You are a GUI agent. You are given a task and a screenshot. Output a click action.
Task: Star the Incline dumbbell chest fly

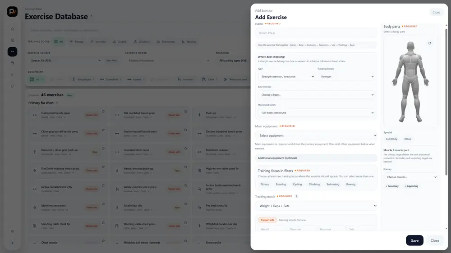103,185
